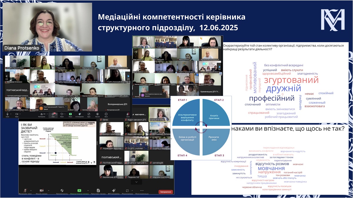Image resolution: width=353 pixels, height=198 pixels.
Task: Expand arrow next to 'Демонстрация экрана'
Action: click(88, 190)
